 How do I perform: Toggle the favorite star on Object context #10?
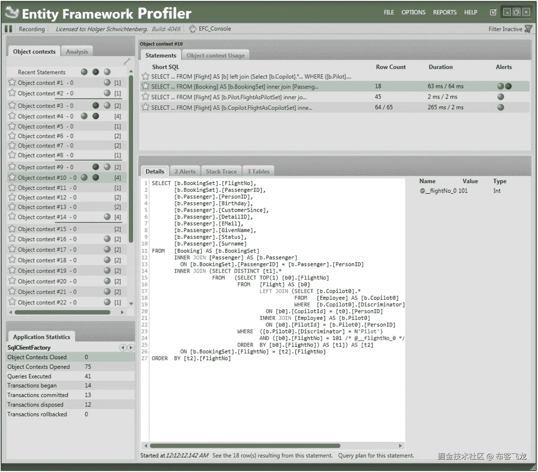pyautogui.click(x=12, y=177)
